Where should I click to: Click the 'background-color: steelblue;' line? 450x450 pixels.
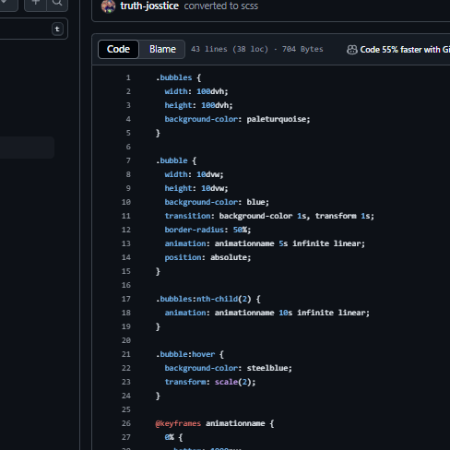(228, 368)
